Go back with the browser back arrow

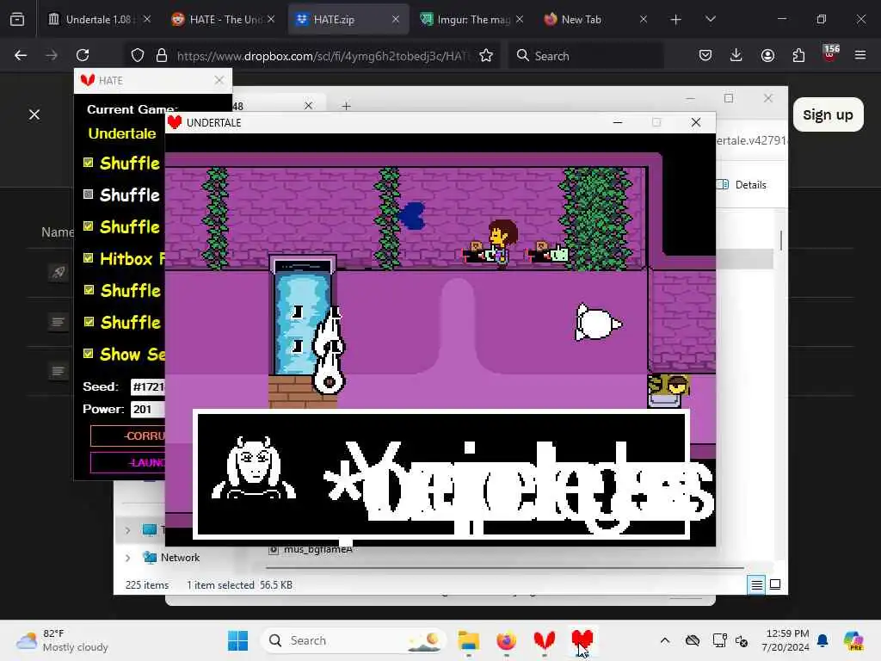pyautogui.click(x=21, y=55)
